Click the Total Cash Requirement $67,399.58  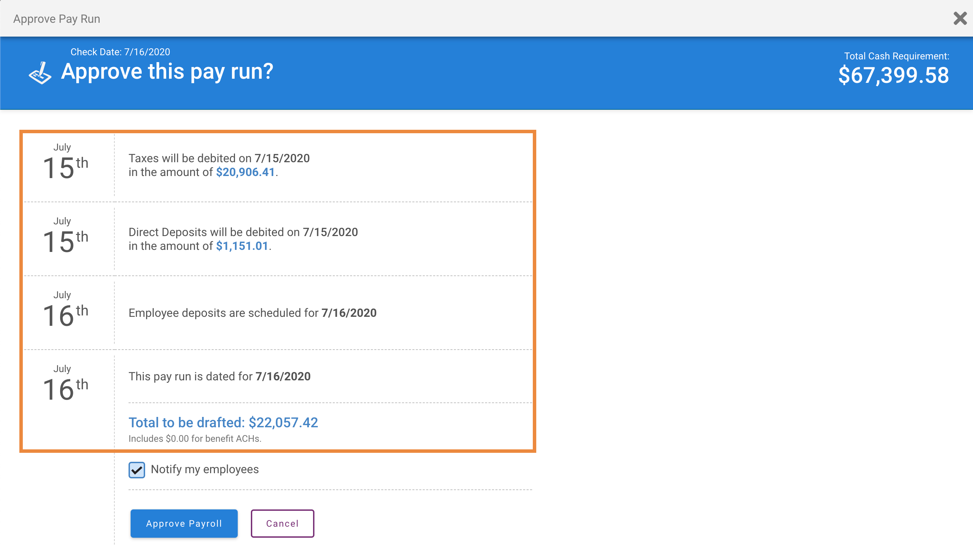click(x=893, y=75)
